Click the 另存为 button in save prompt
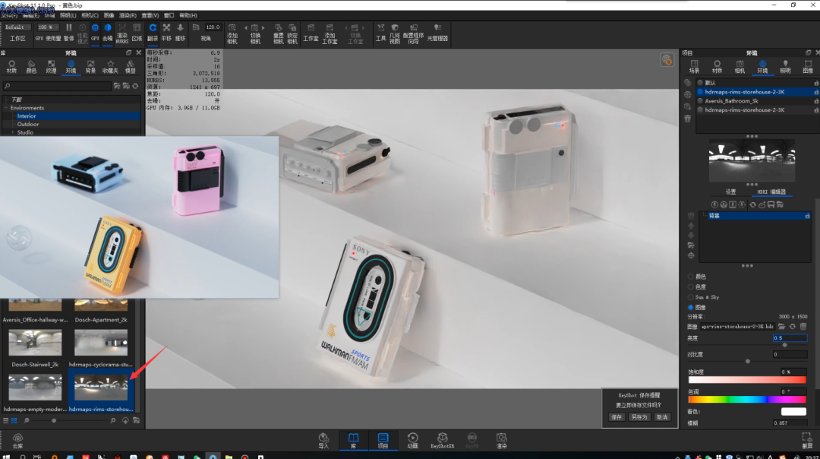 click(x=639, y=416)
